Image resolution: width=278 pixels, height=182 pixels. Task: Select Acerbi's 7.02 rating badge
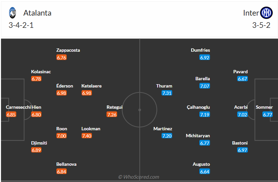(x=243, y=114)
